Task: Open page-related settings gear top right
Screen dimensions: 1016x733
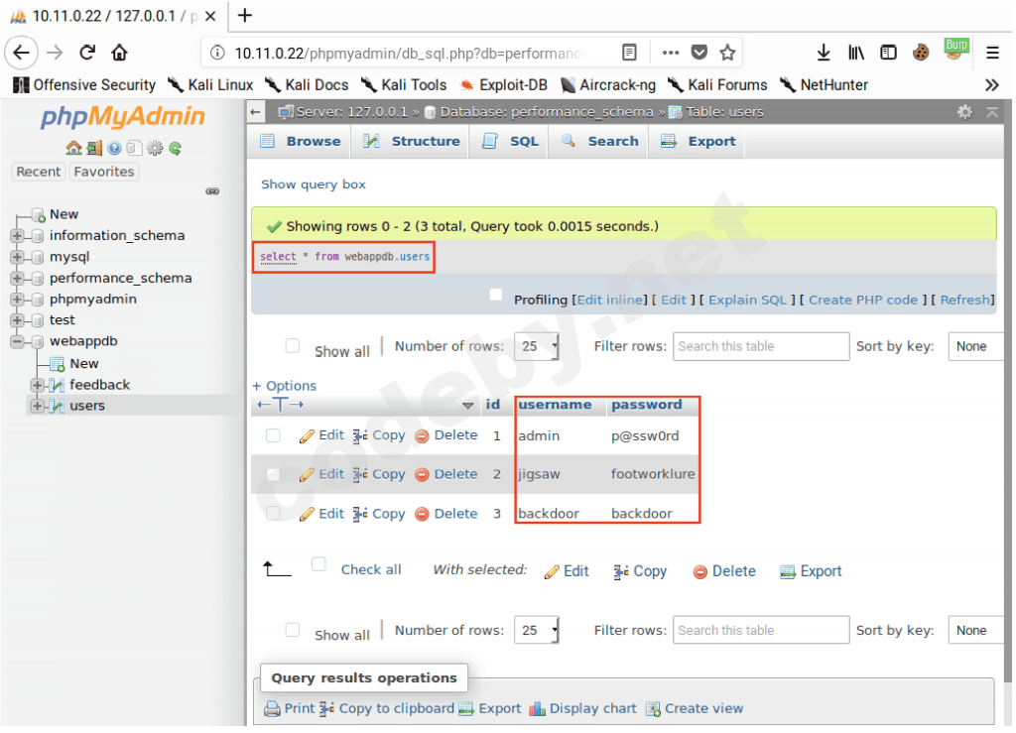Action: pos(964,113)
